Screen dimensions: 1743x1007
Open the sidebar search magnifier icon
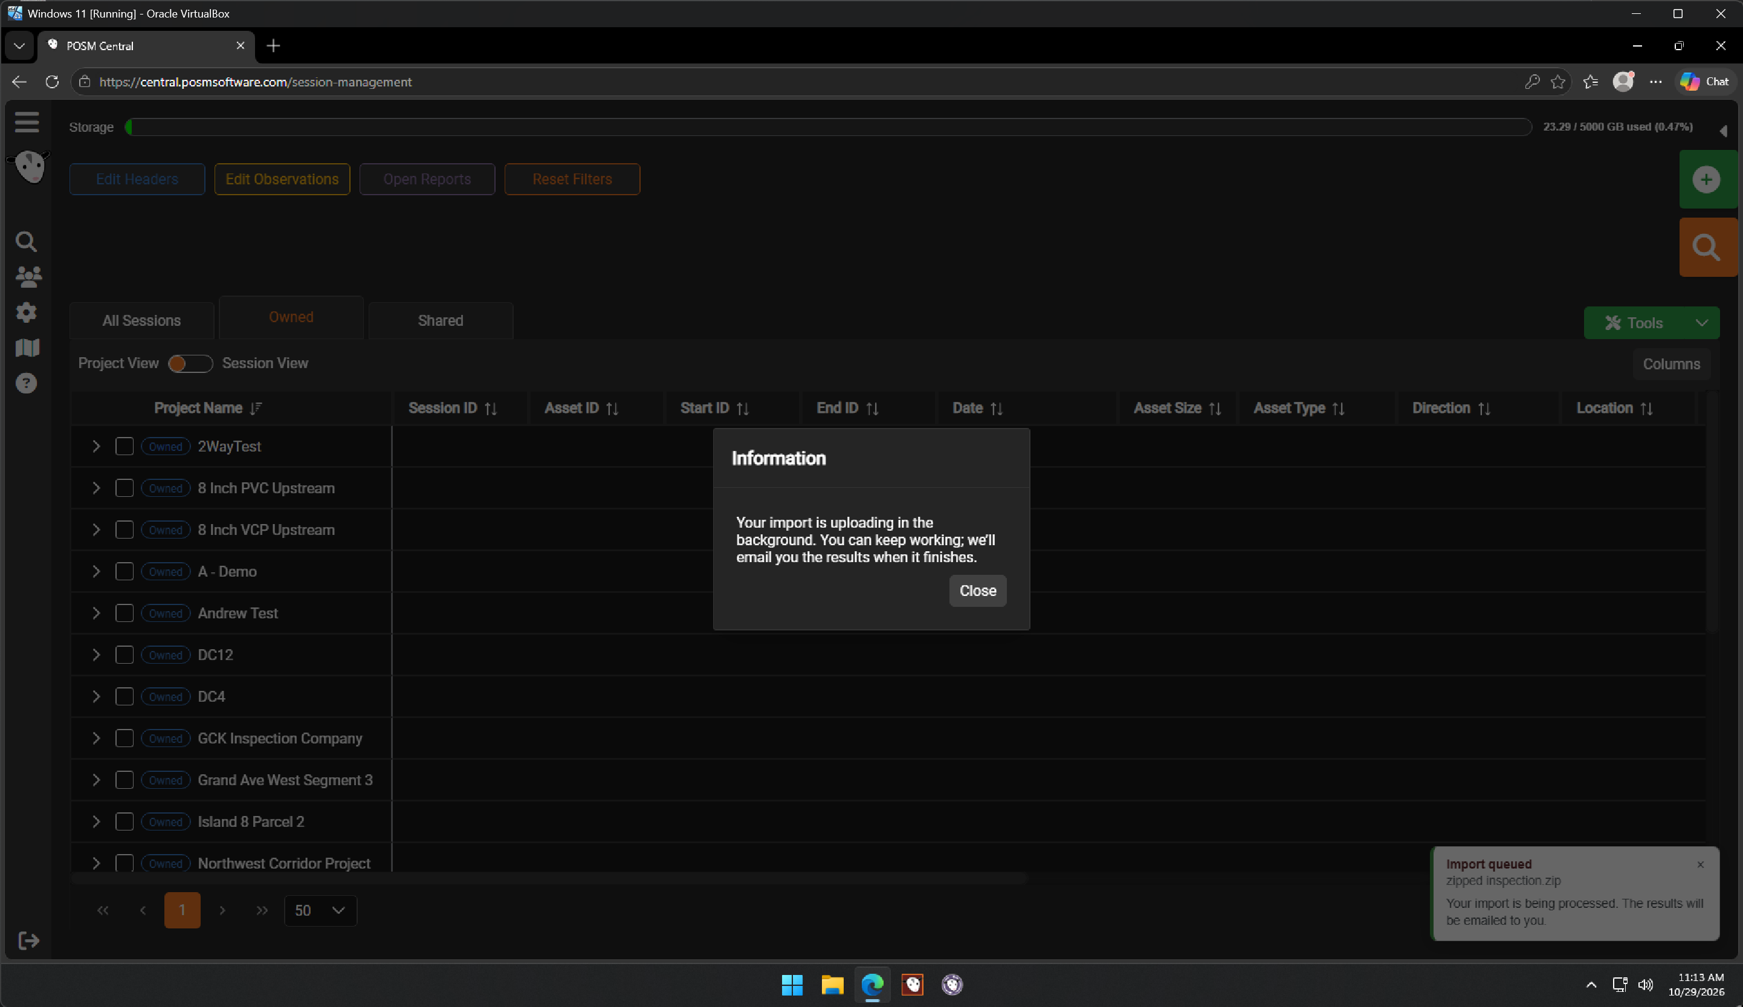[26, 241]
